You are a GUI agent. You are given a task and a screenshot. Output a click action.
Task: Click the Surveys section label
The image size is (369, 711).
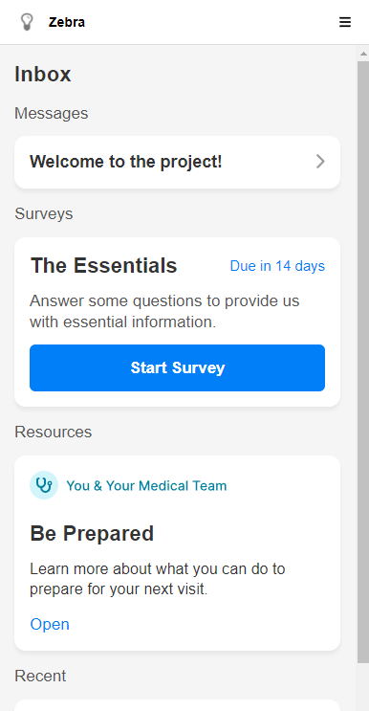43,213
